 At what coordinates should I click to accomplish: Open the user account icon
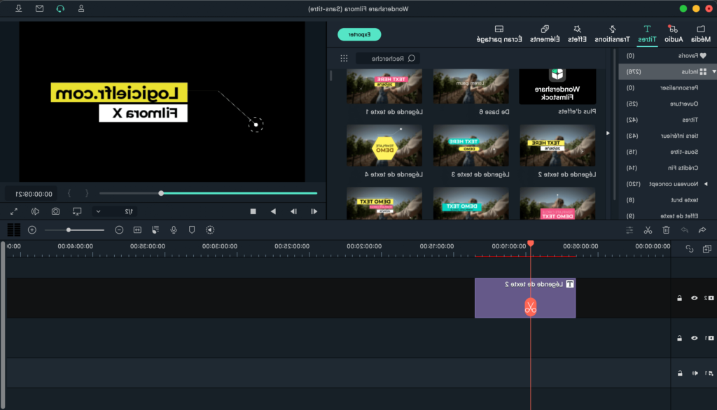81,8
